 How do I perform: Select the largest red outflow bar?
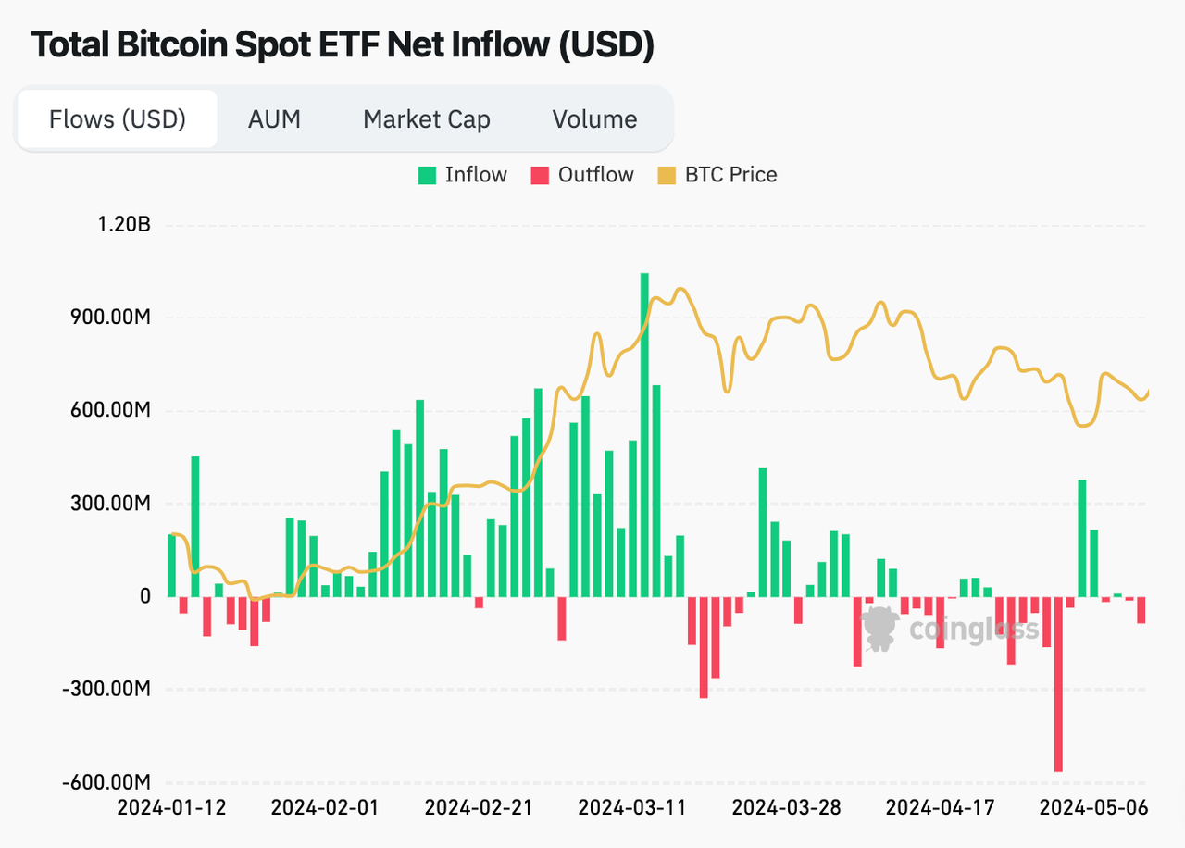(1058, 684)
